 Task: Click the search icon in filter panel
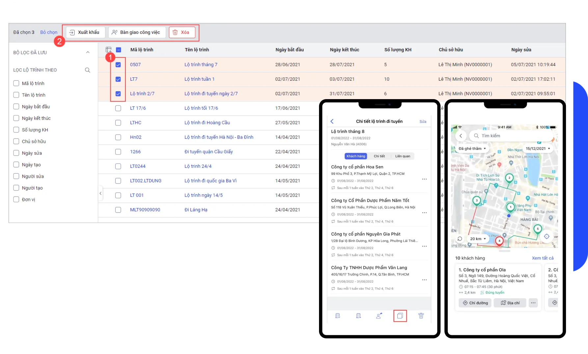[x=88, y=70]
